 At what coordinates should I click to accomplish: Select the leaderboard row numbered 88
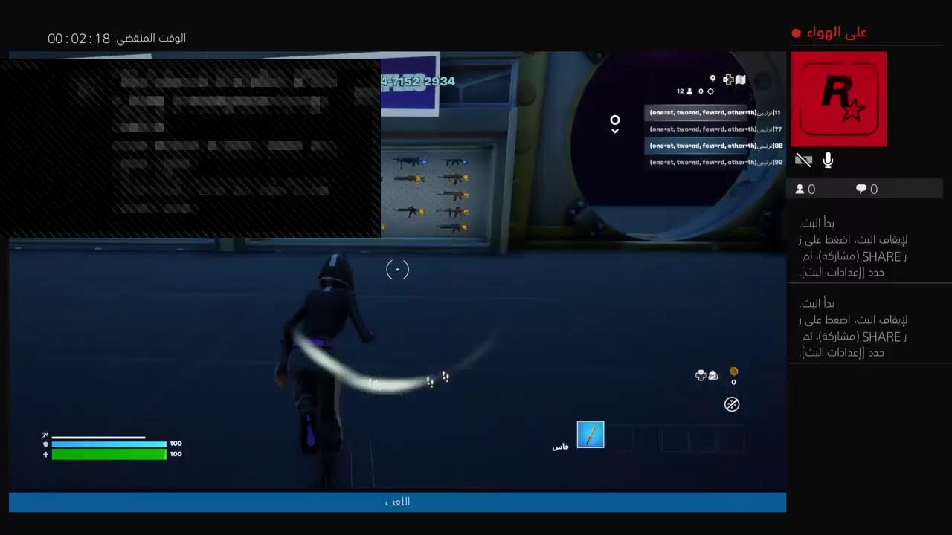point(714,146)
